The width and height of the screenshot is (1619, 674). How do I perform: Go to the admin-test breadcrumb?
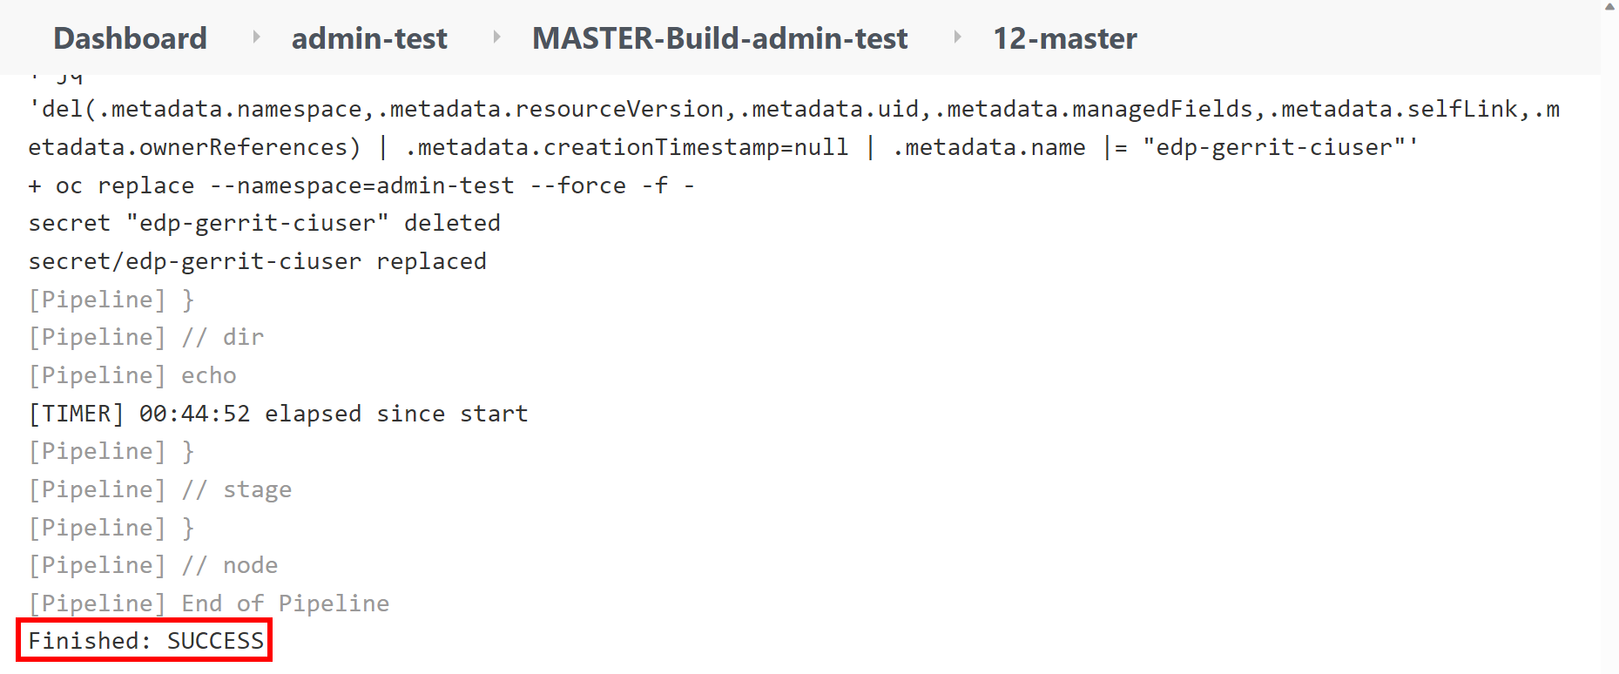coord(369,38)
